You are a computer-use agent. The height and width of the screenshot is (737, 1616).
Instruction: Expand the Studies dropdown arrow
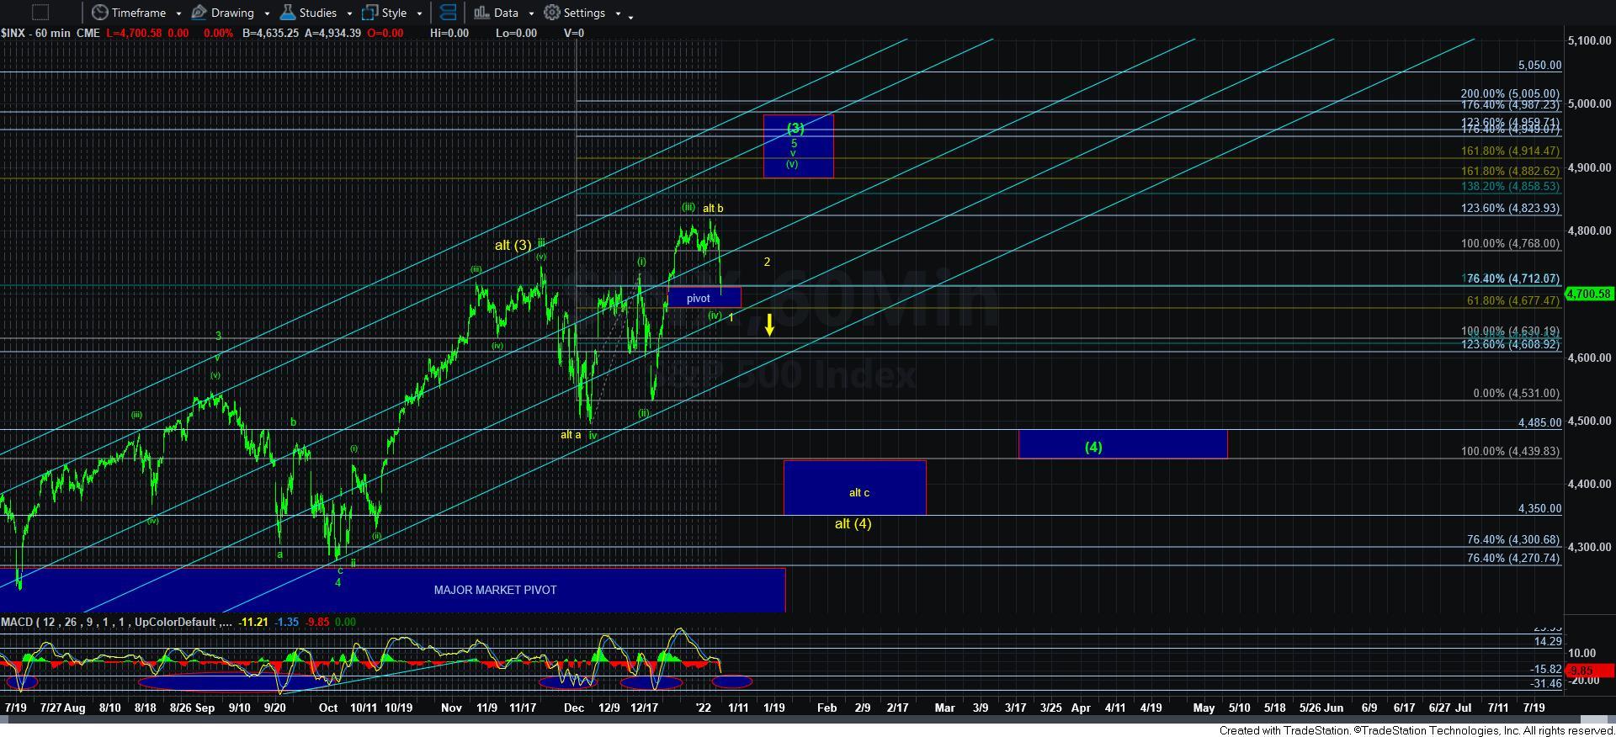[x=349, y=13]
